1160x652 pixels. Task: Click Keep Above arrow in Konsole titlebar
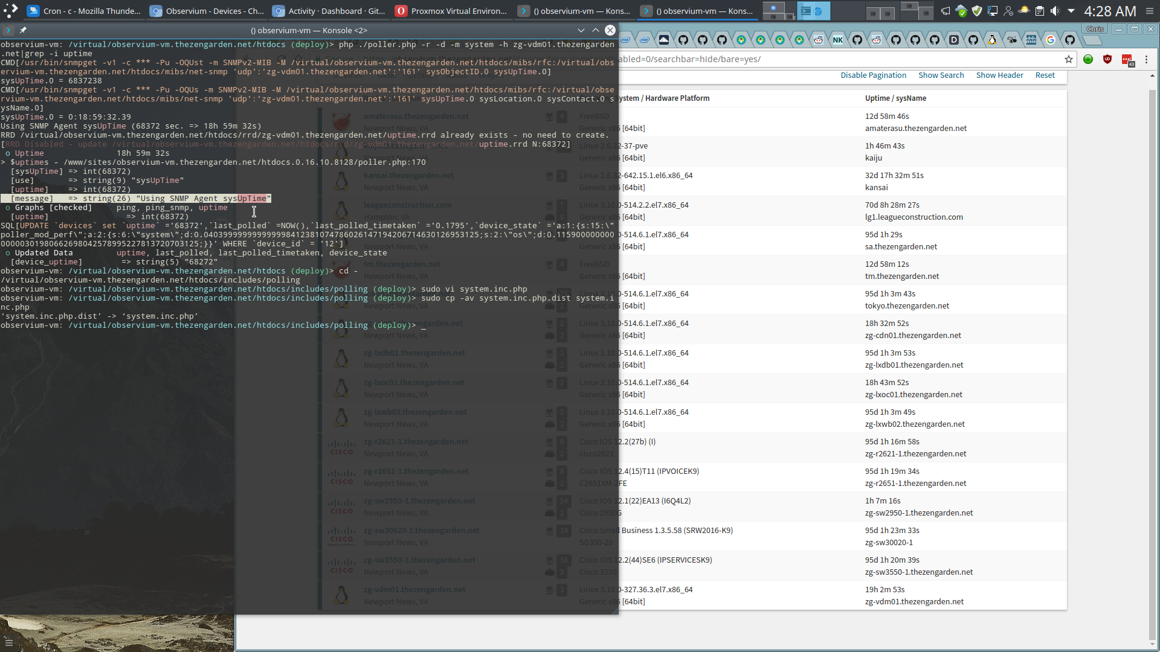tap(596, 30)
